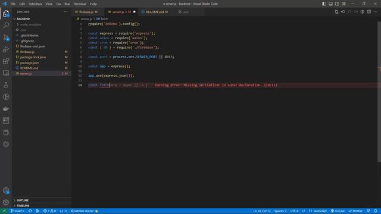Click the tabnine starter status item

tap(84, 211)
